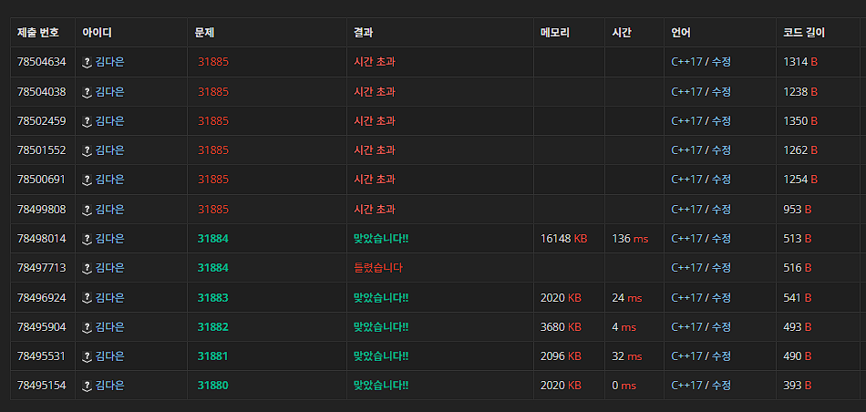
Task: View C++17 source of submission 78498014
Action: click(x=686, y=239)
